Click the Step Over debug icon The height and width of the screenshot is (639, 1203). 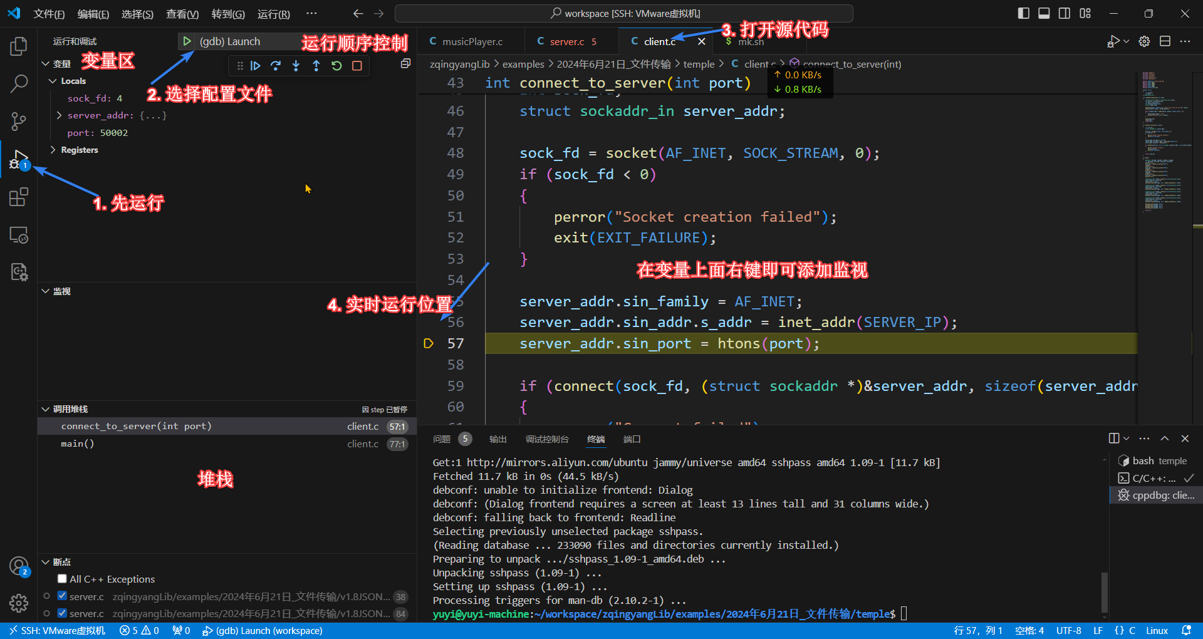coord(276,66)
